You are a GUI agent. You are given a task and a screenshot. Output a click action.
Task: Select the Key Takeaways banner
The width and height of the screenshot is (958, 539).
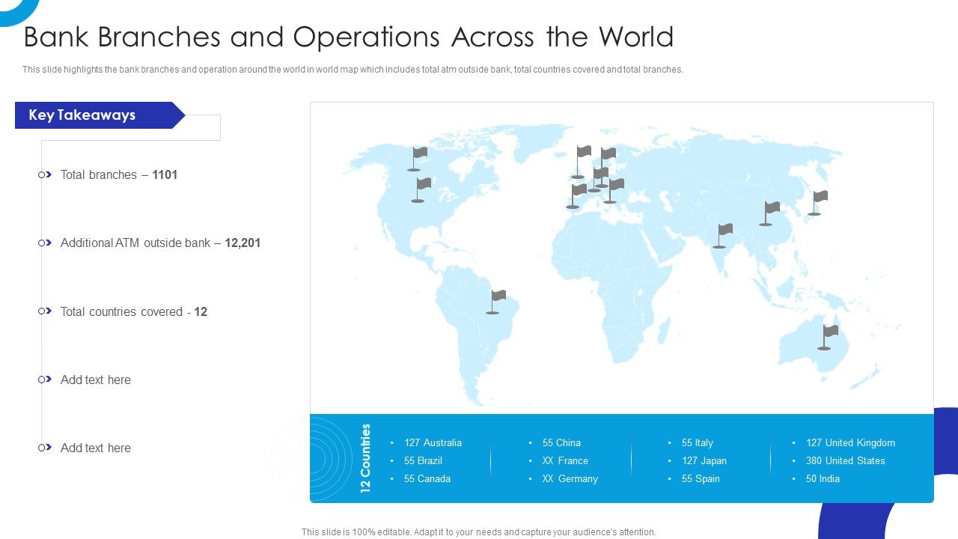100,115
